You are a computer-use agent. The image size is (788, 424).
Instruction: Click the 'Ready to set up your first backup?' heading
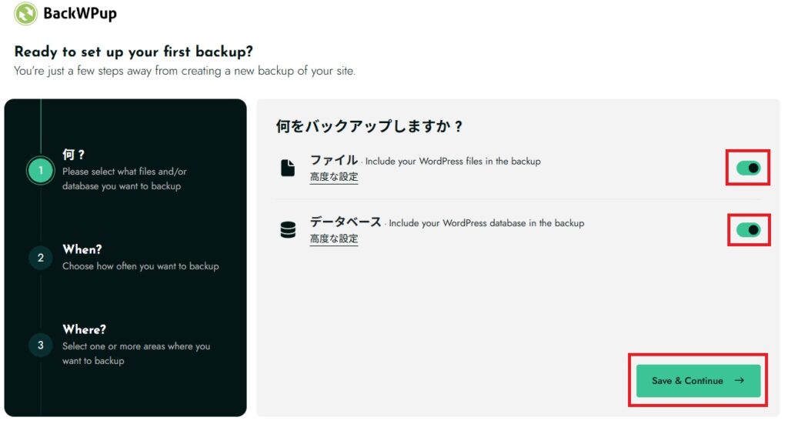134,52
